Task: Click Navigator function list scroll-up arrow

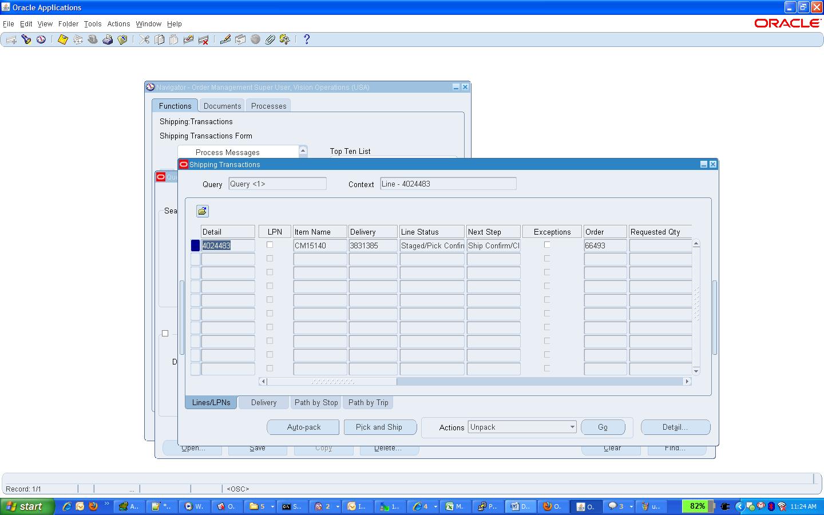Action: 303,150
